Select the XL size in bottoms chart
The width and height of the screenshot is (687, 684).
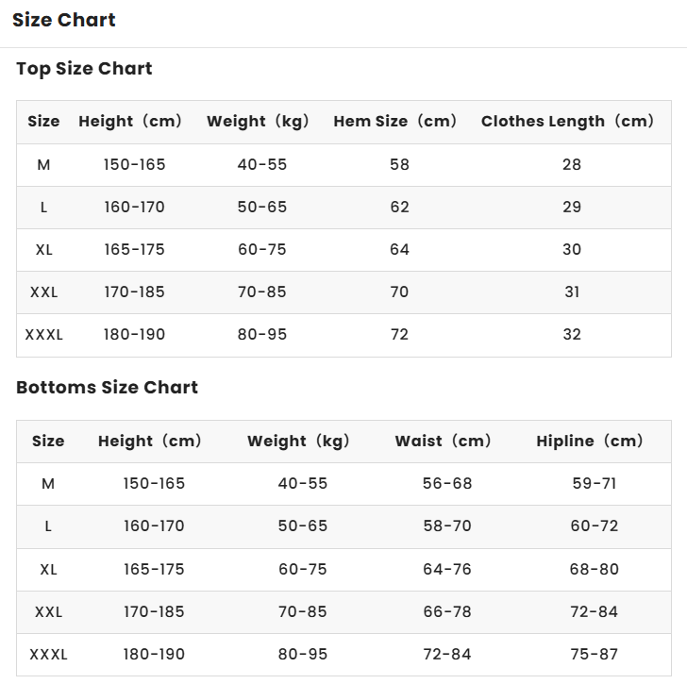[x=48, y=569]
